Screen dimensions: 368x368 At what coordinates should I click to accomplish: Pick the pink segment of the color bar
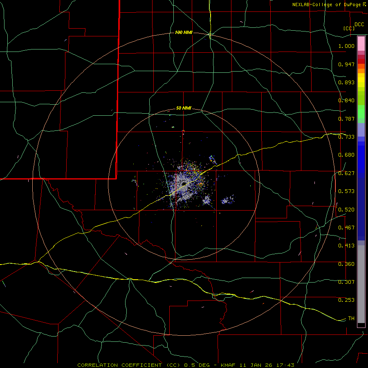(361, 44)
